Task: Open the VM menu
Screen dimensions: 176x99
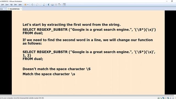Action: (x=11, y=5)
